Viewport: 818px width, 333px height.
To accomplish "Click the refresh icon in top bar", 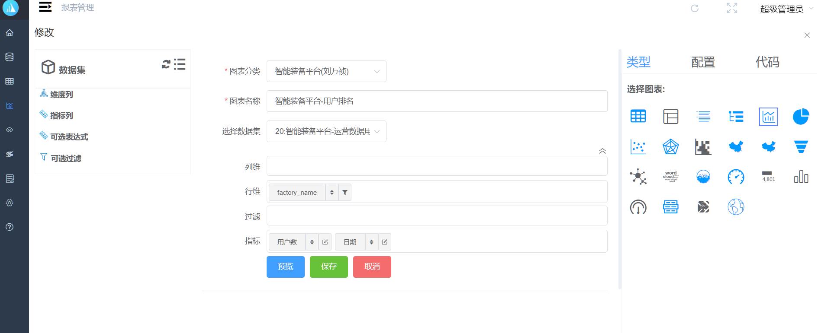I will 695,8.
